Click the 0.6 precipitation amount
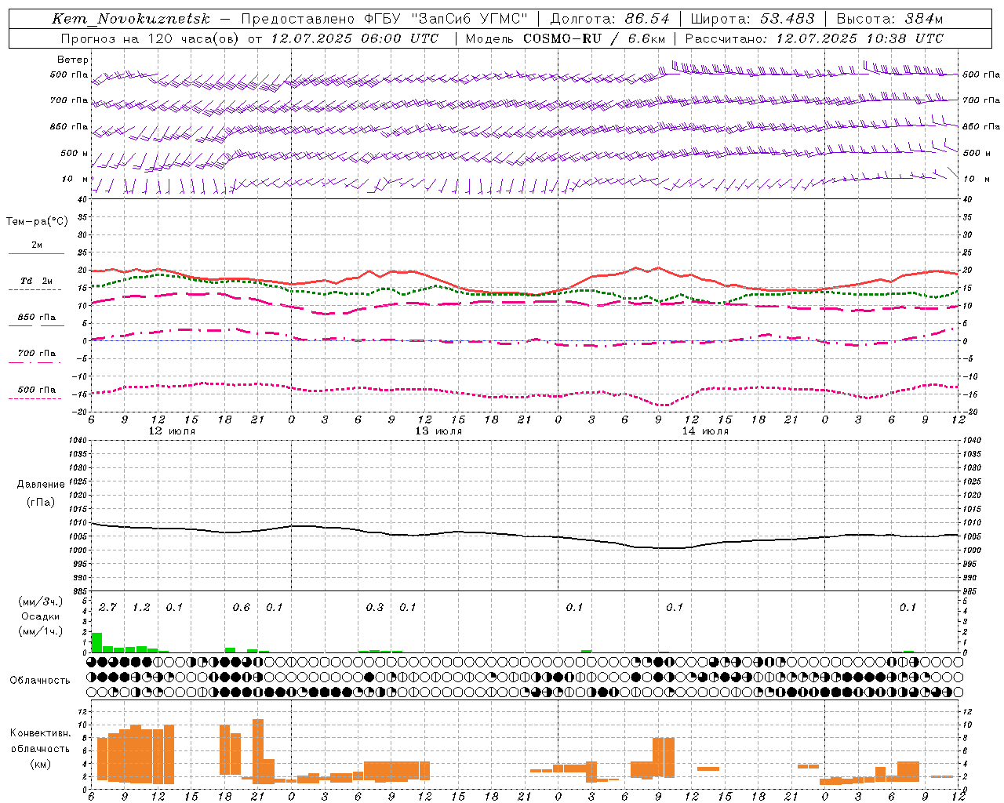The width and height of the screenshot is (1004, 803). (242, 607)
